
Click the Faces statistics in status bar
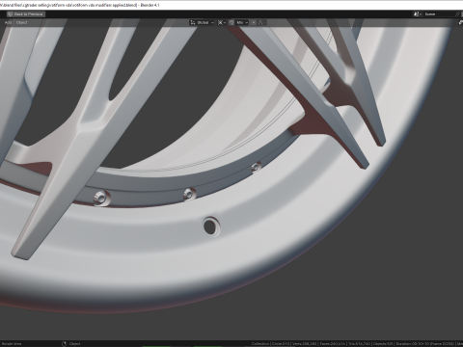tap(333, 344)
